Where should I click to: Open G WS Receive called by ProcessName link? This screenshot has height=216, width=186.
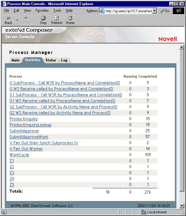tap(61, 89)
